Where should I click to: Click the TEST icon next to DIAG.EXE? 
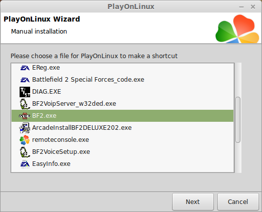pyautogui.click(x=25, y=92)
